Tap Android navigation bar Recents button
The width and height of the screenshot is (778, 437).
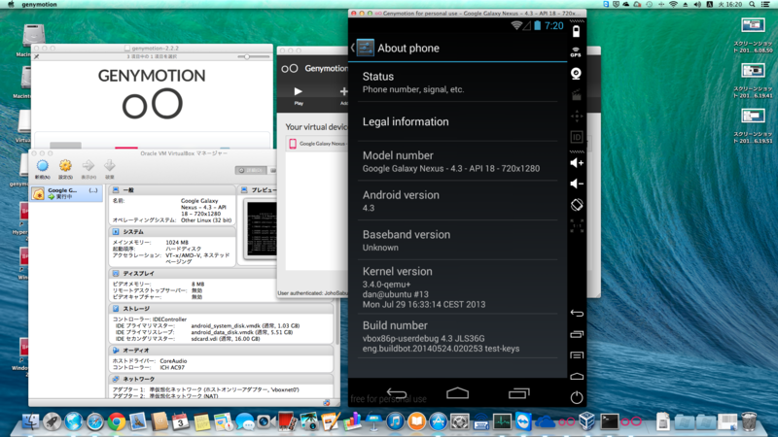point(519,393)
